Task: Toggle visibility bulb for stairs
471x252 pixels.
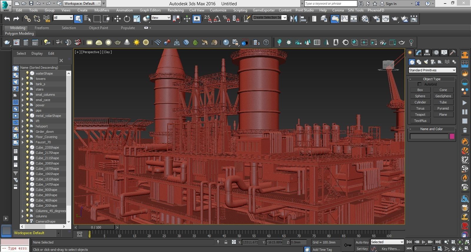Action: click(x=27, y=89)
